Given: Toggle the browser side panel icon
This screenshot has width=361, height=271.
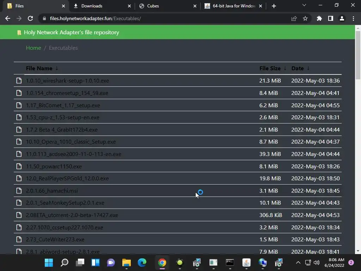Looking at the screenshot, I should (331, 18).
